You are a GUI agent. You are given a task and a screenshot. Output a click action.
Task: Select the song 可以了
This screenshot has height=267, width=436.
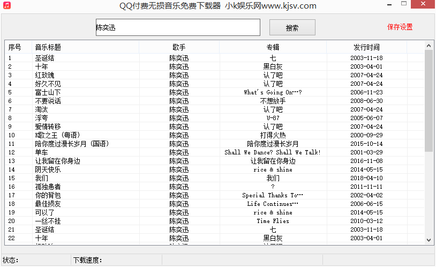(x=44, y=212)
